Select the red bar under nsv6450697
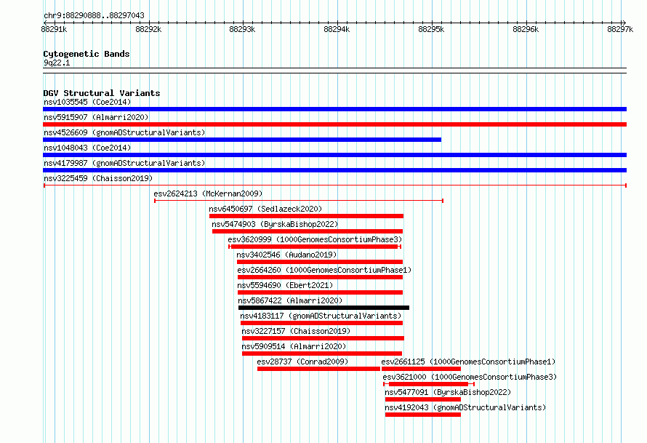The image size is (647, 443). [x=306, y=216]
